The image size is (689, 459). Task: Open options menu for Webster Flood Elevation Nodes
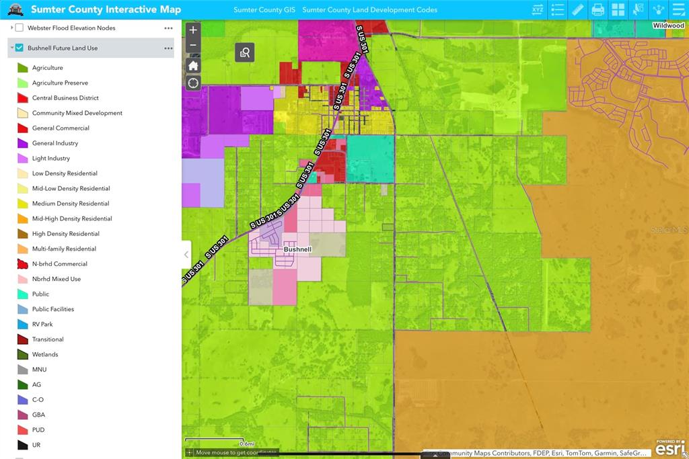pos(168,28)
